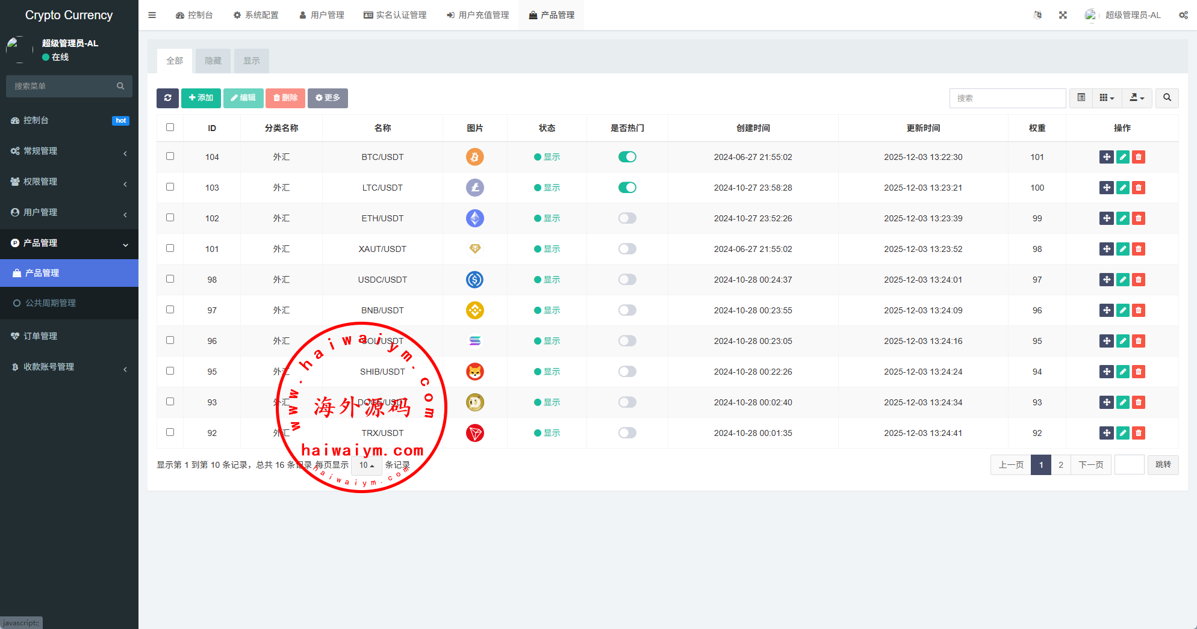Toggle the sidebar hamburger menu icon

(x=152, y=15)
